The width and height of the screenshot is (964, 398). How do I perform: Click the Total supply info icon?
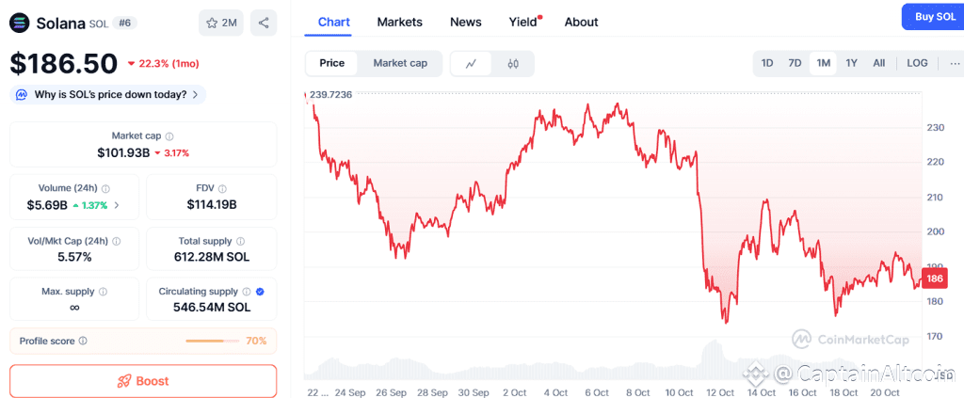242,242
